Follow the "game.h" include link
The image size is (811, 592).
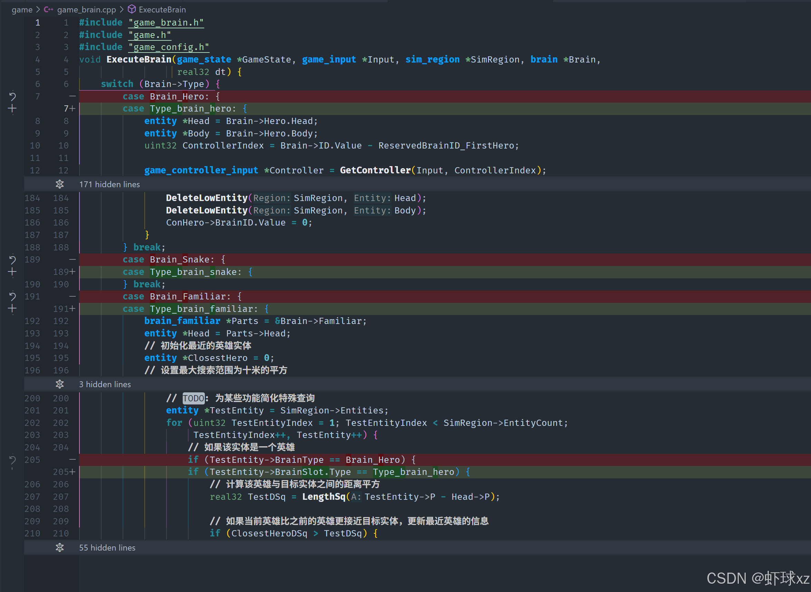click(150, 35)
